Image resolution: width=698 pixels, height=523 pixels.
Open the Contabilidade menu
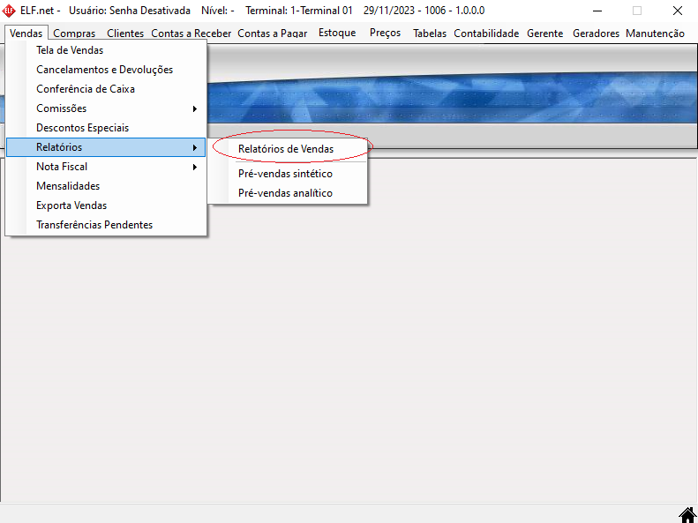pos(486,34)
